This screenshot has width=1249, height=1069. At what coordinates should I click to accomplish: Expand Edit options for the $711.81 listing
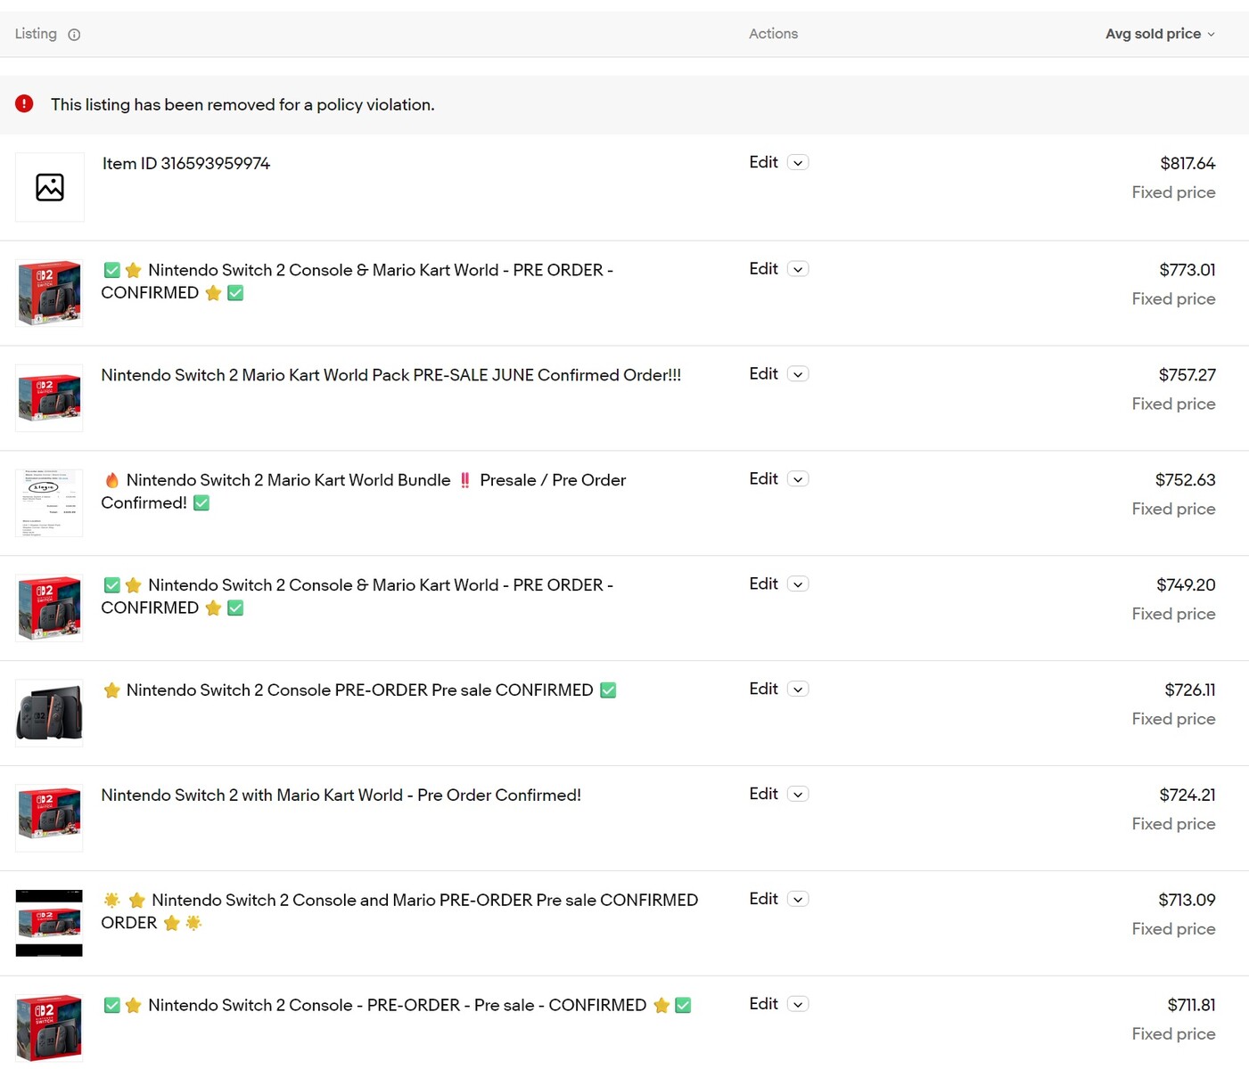point(798,1005)
